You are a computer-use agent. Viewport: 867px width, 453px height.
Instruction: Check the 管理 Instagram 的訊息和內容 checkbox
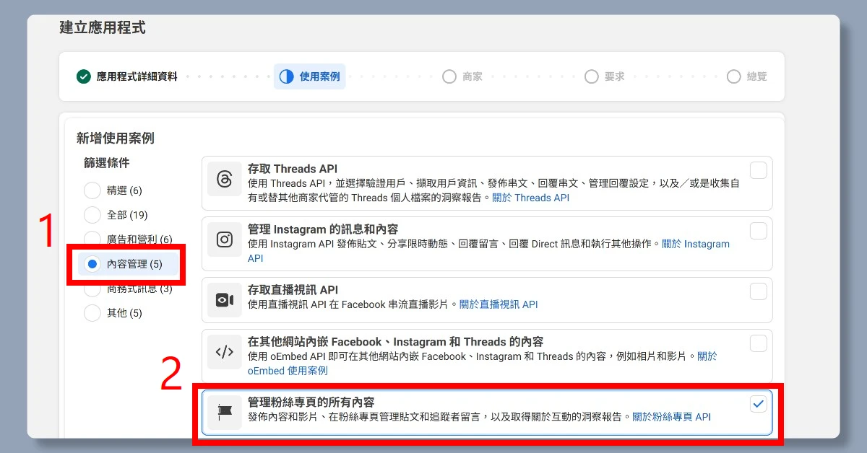758,231
